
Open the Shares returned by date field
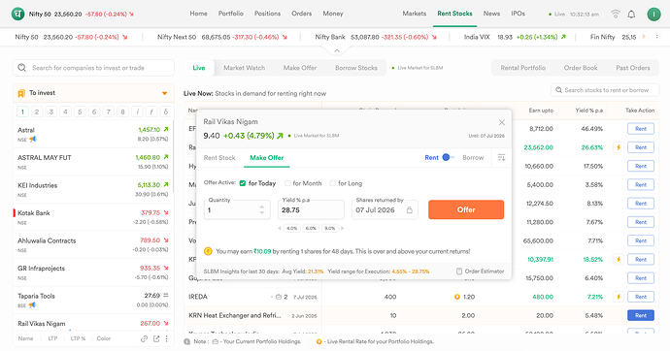[385, 209]
